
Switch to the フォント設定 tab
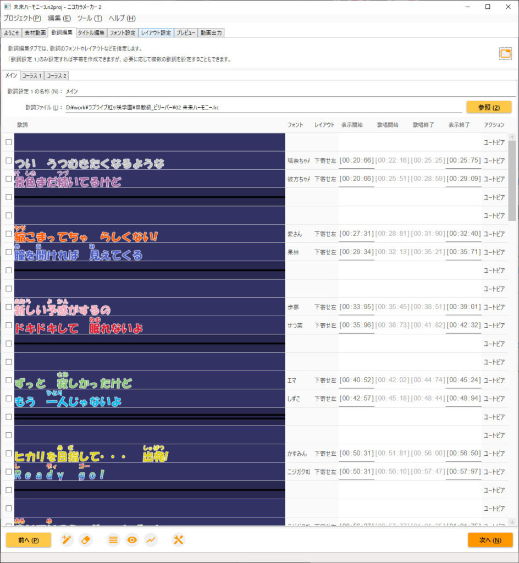123,32
